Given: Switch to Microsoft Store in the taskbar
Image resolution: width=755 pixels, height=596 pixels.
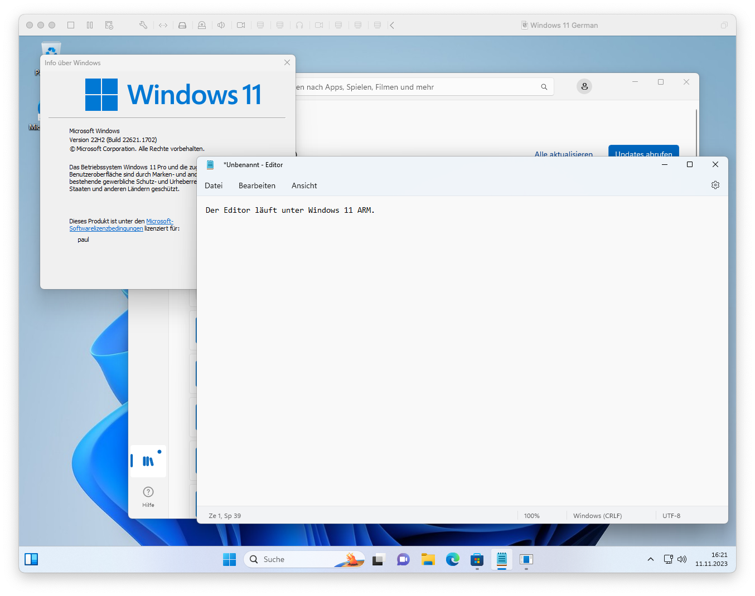Looking at the screenshot, I should [x=477, y=559].
